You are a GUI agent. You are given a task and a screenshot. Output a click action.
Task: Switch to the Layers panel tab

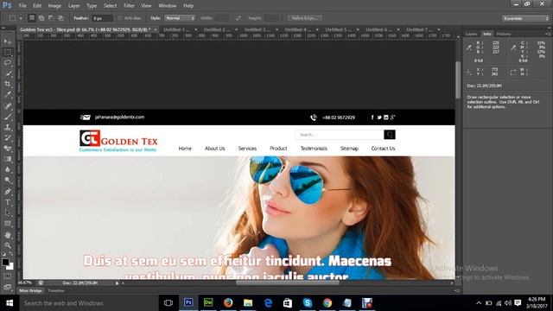[x=471, y=34]
